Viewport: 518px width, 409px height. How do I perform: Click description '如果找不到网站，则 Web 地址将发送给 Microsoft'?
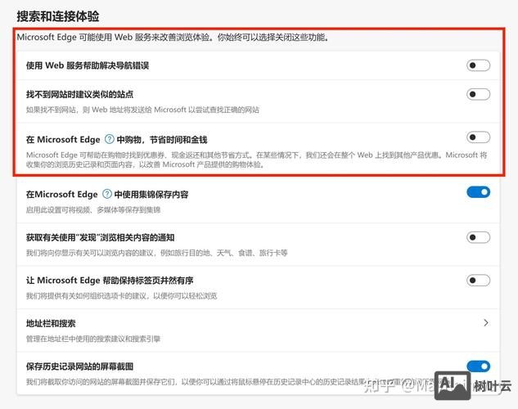click(142, 110)
